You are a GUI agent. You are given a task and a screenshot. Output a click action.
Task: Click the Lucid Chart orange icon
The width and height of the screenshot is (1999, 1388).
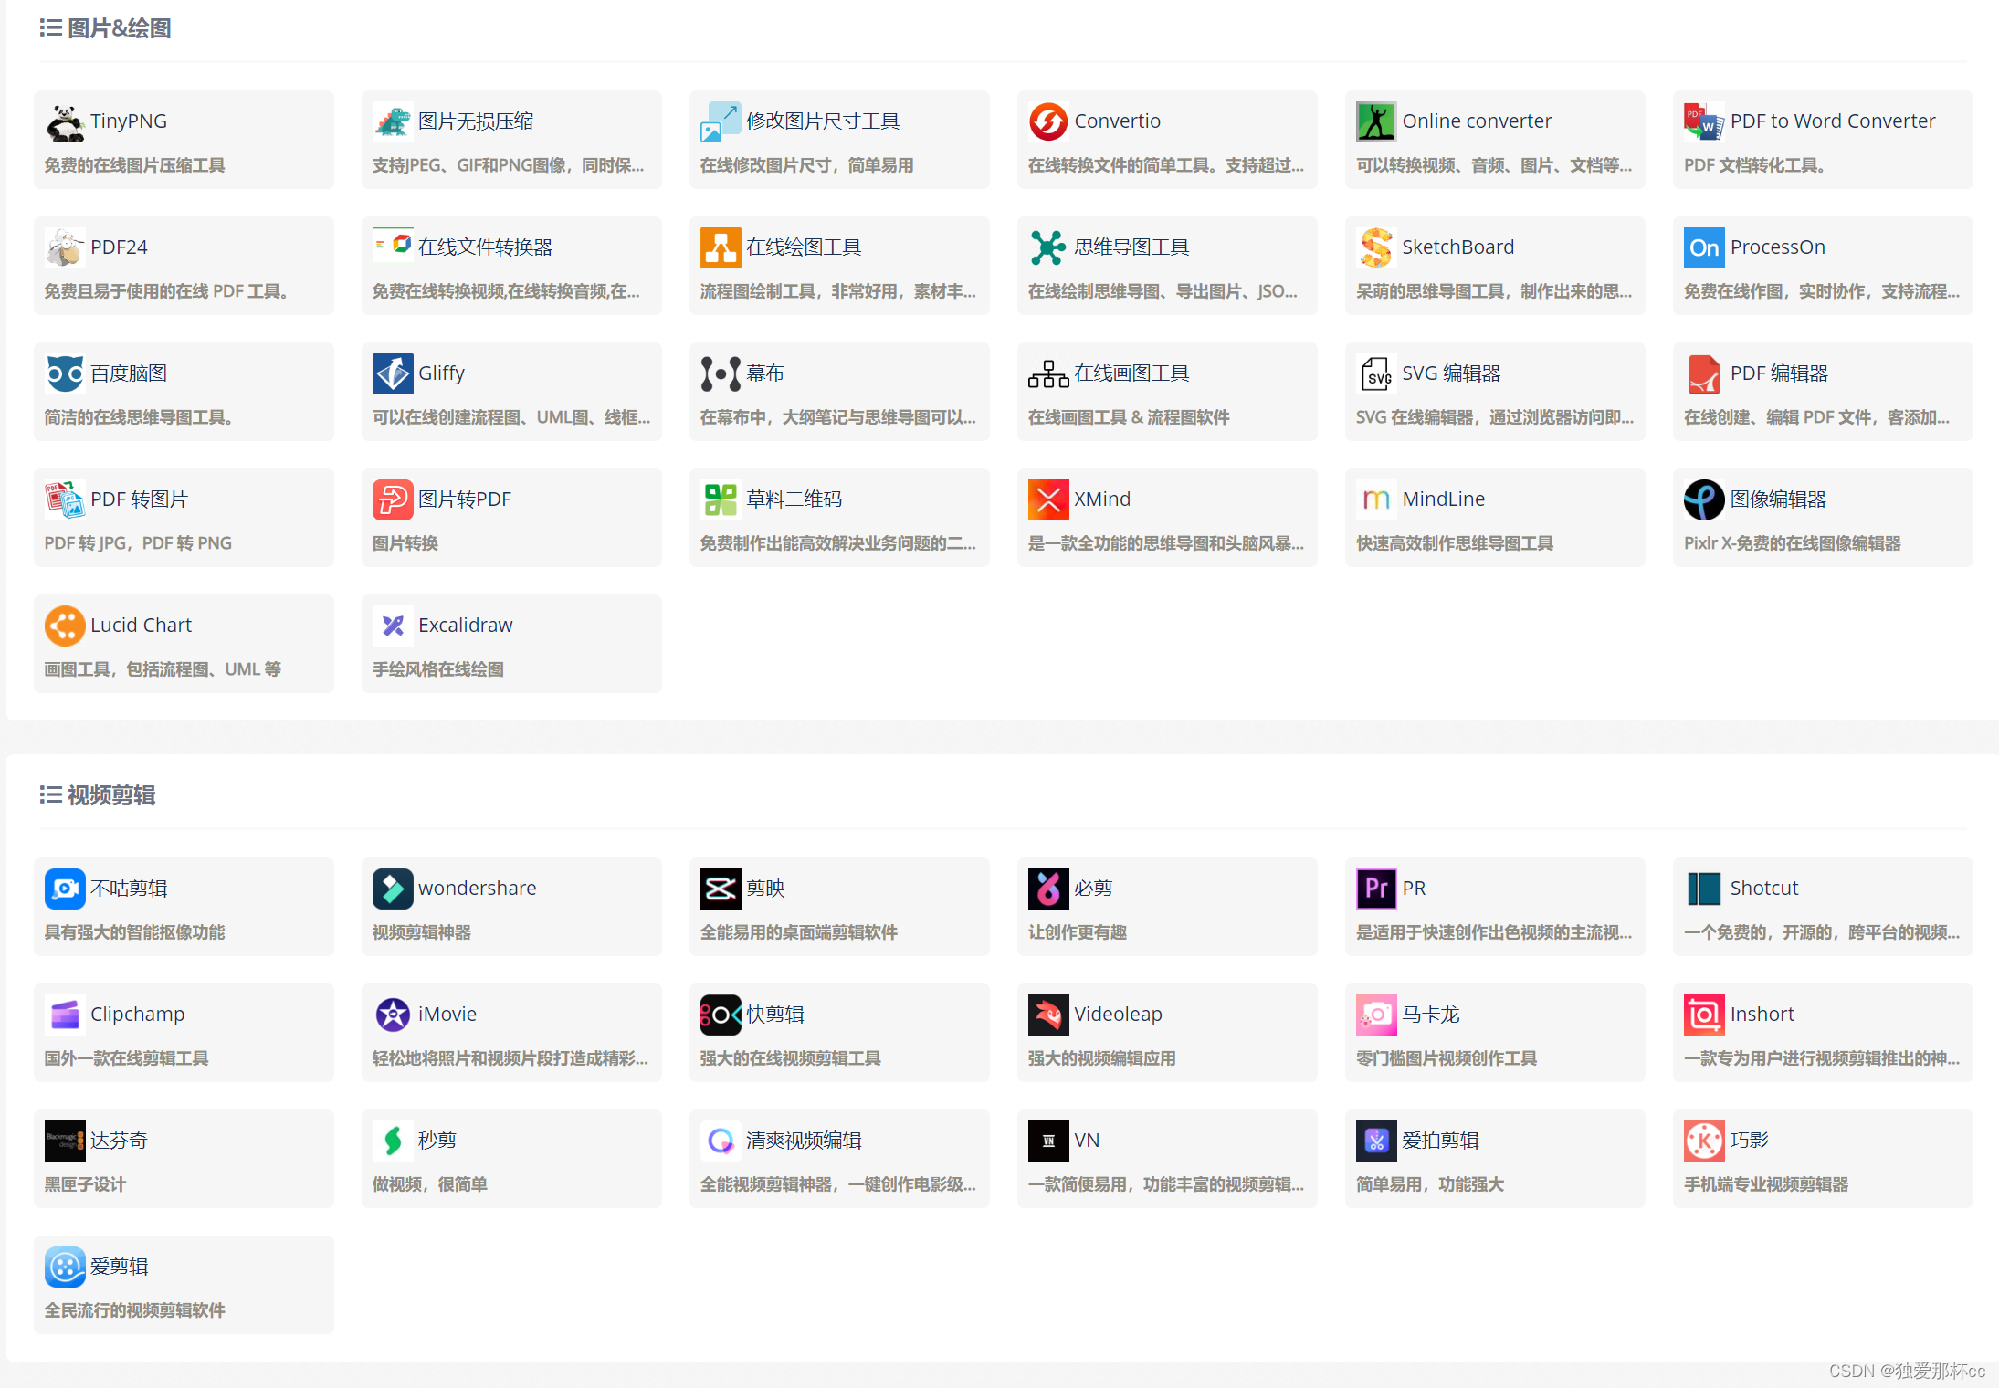65,626
